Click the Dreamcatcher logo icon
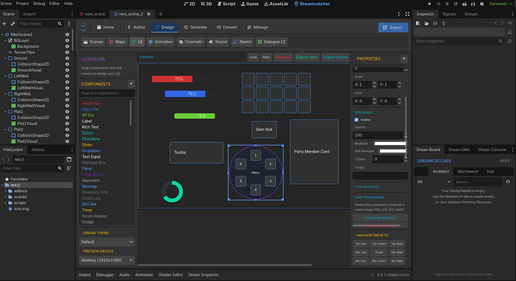This screenshot has width=516, height=281. tap(84, 28)
